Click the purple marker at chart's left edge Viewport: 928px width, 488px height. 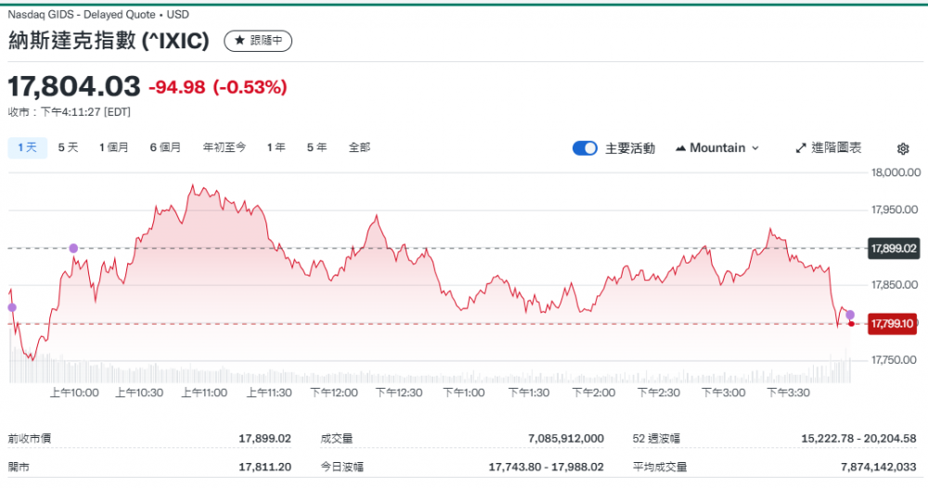[x=11, y=307]
